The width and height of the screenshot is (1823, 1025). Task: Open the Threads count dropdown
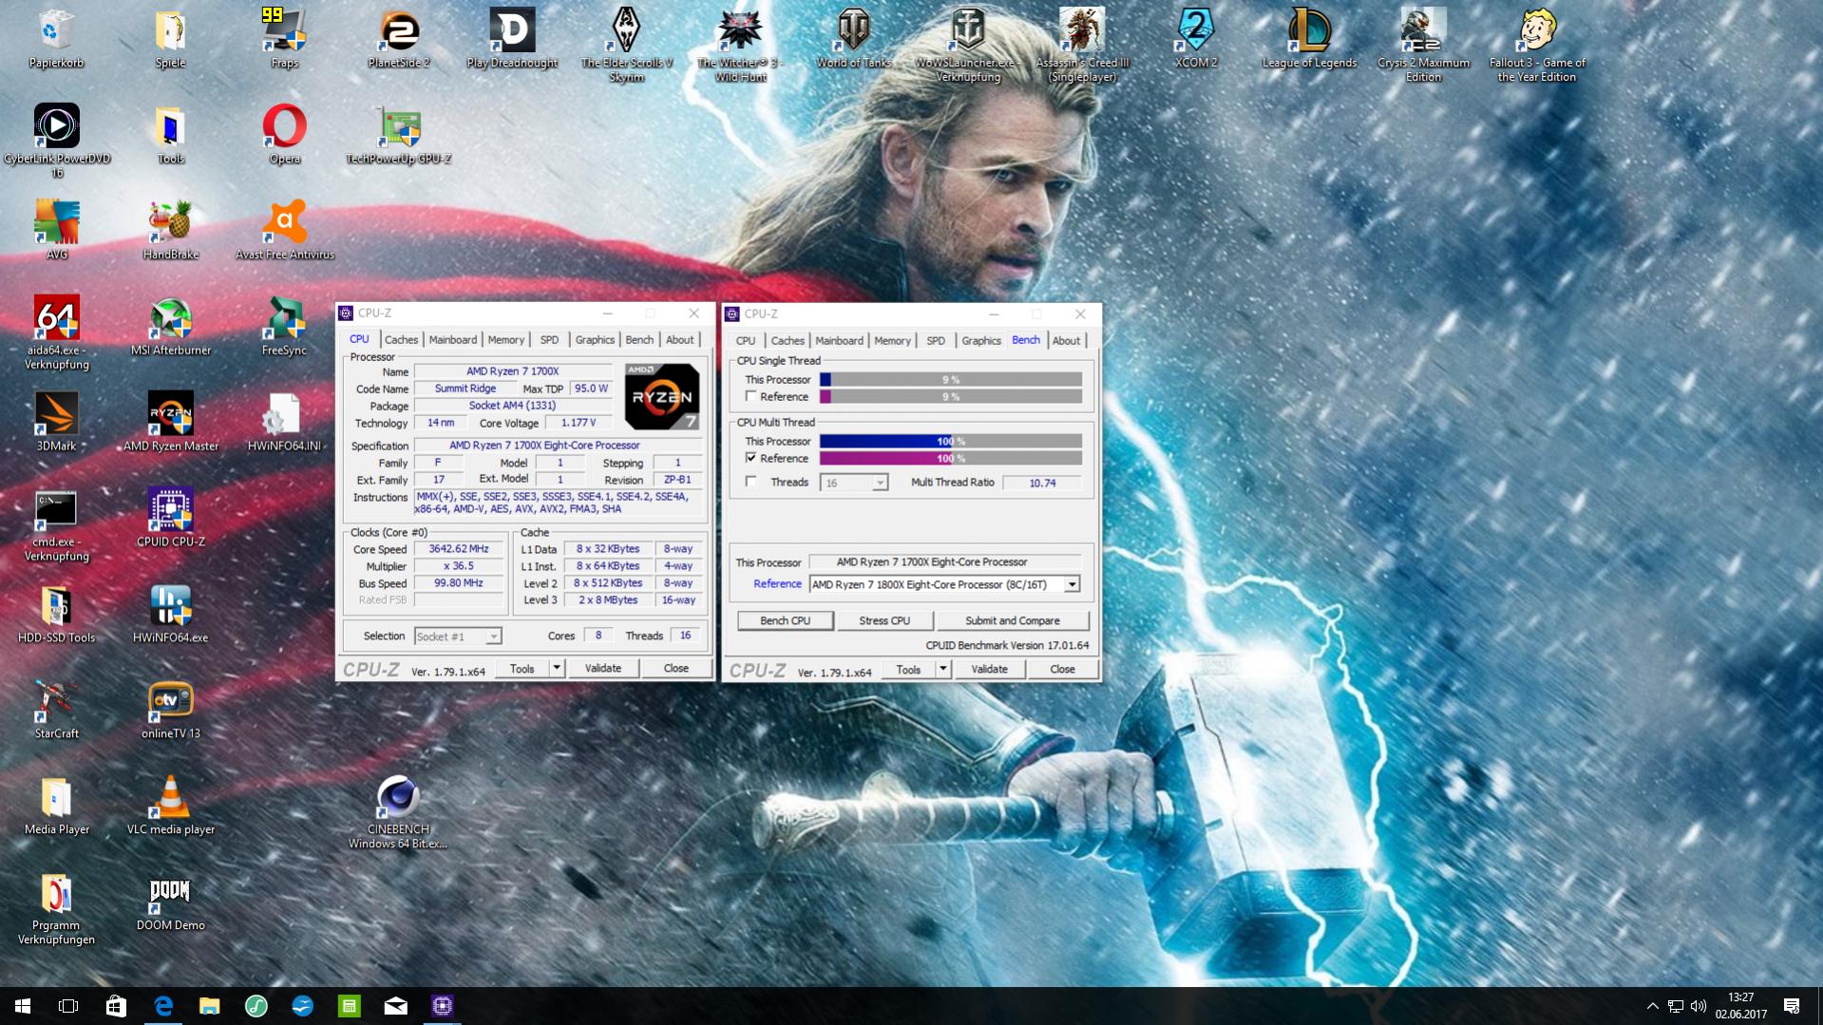[x=880, y=483]
